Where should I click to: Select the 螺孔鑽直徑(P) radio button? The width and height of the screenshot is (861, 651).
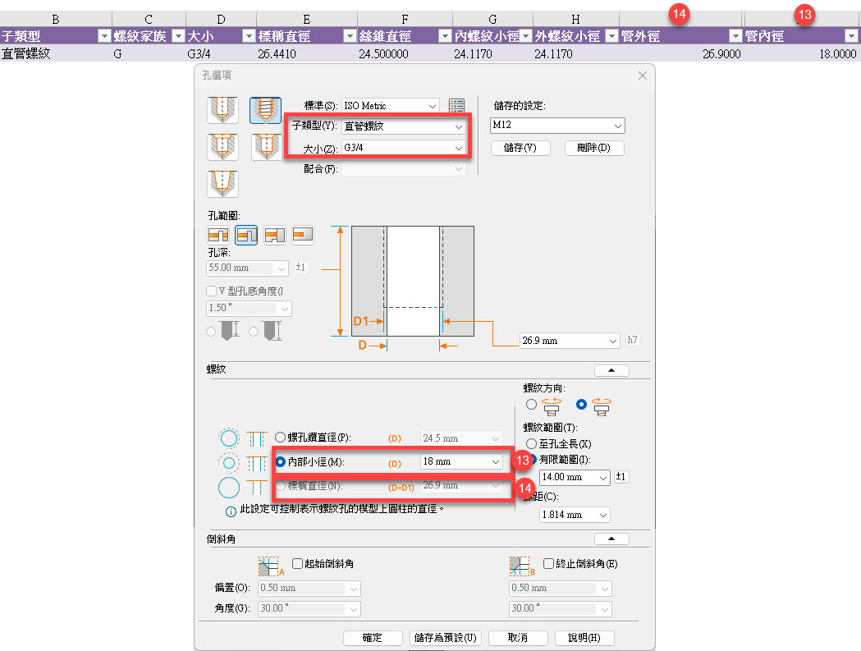click(282, 438)
